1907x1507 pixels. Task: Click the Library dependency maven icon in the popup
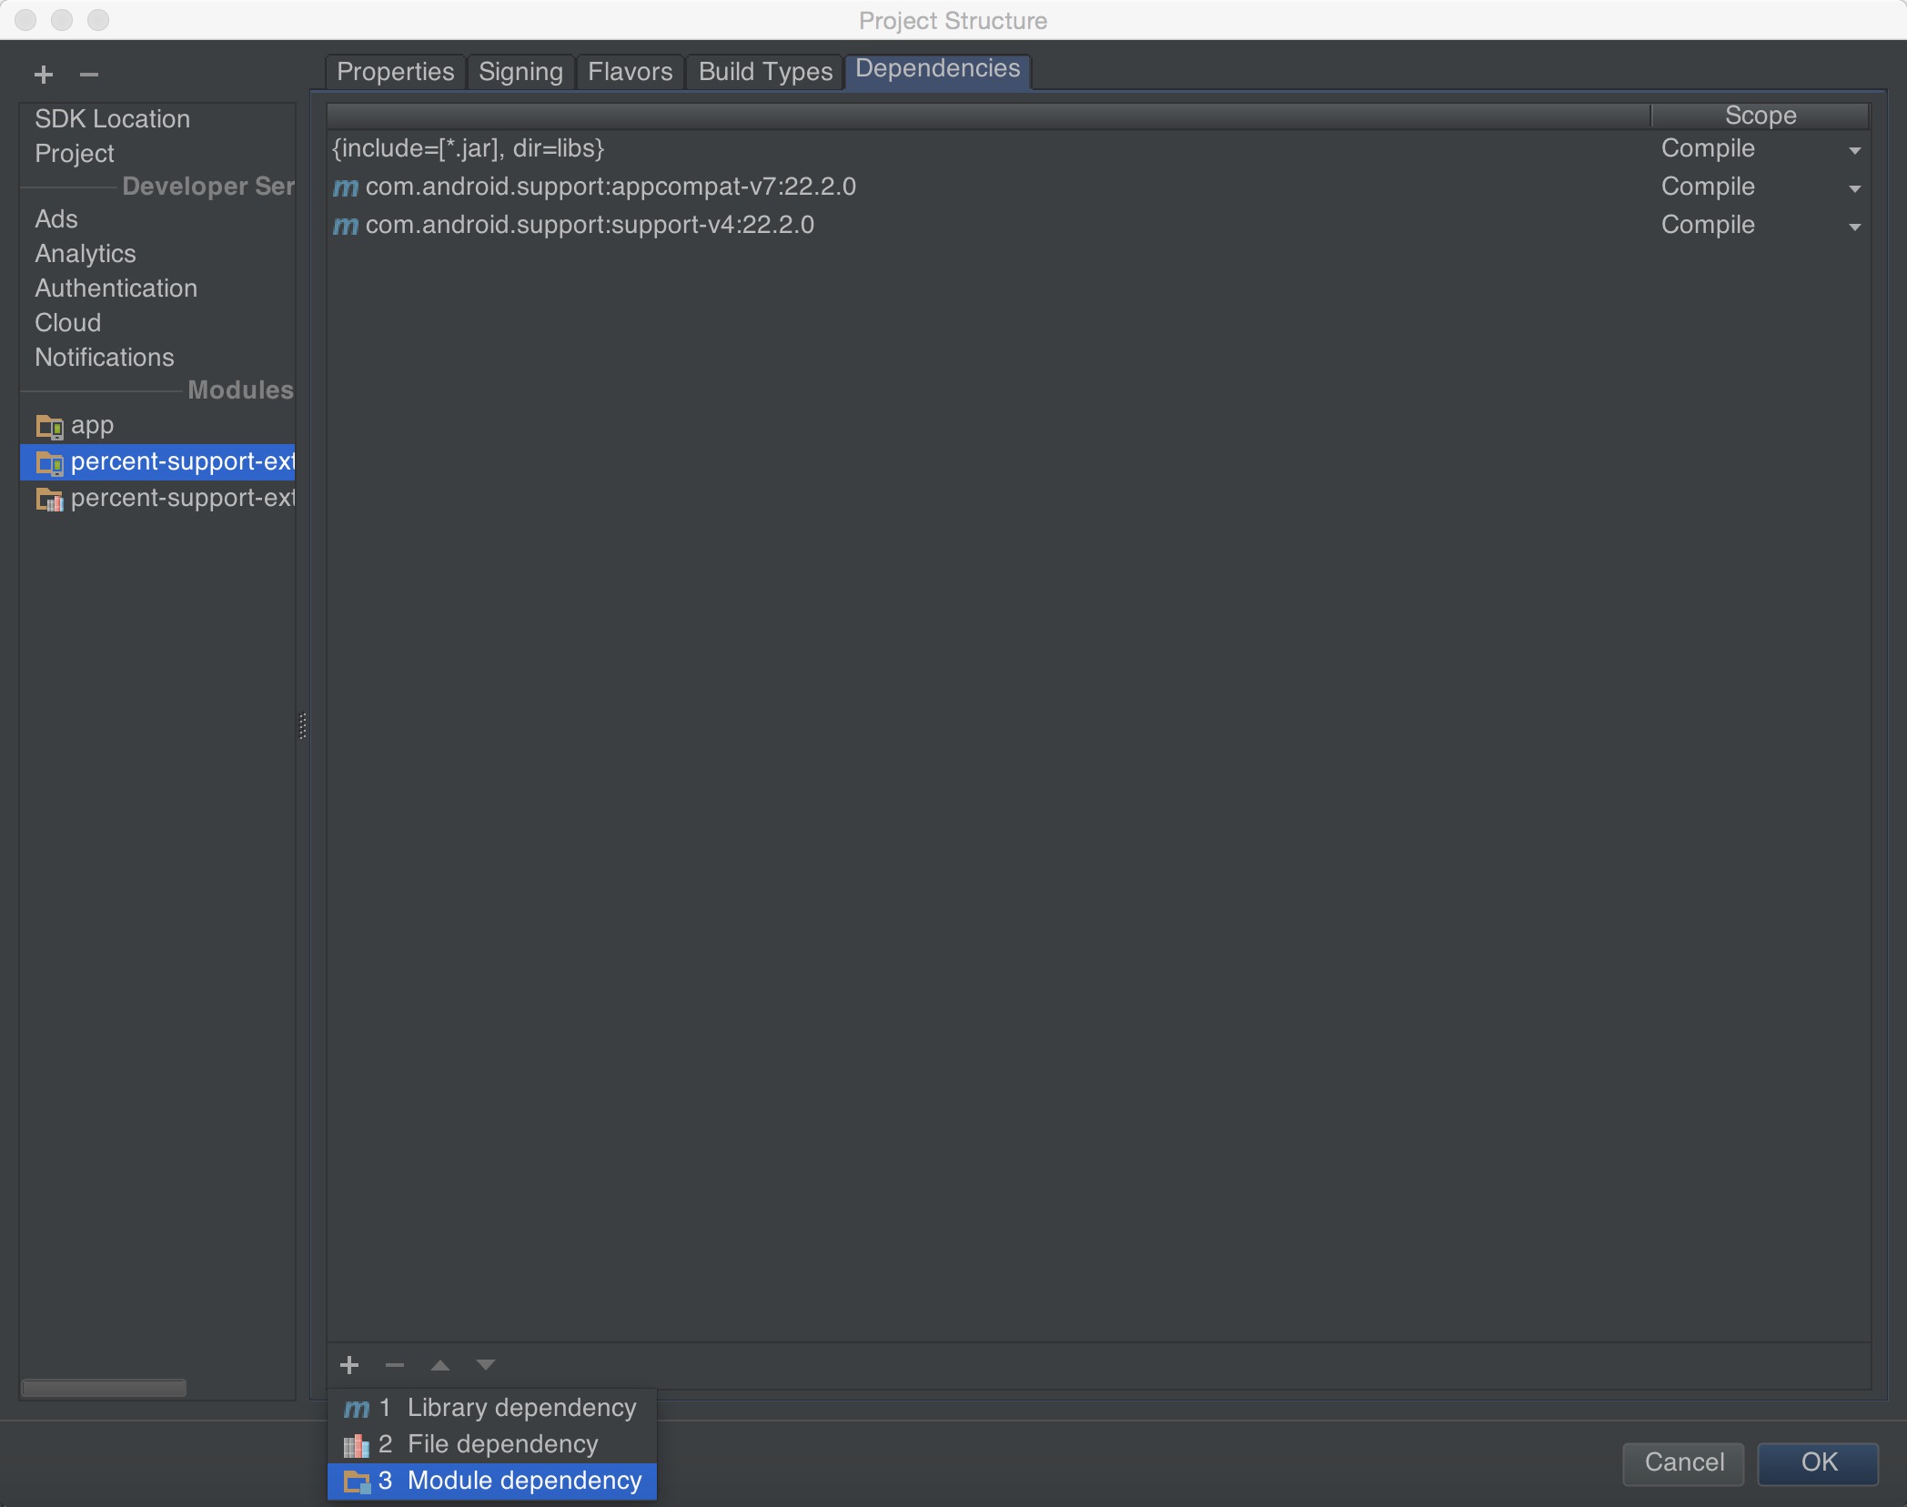tap(357, 1409)
